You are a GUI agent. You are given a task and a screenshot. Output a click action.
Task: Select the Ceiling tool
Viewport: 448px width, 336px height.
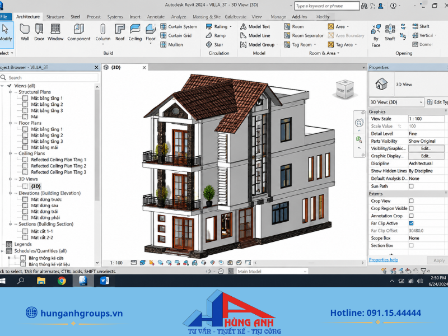point(135,32)
